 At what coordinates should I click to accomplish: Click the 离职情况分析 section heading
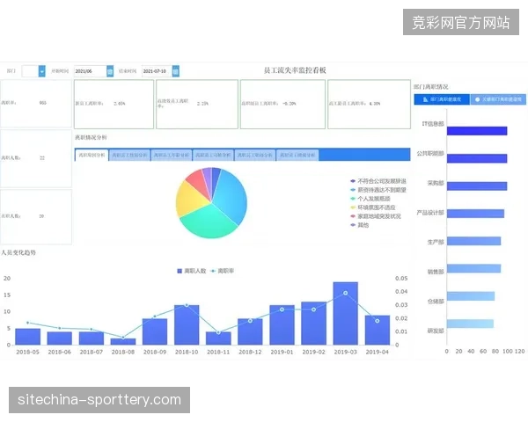[x=91, y=137]
